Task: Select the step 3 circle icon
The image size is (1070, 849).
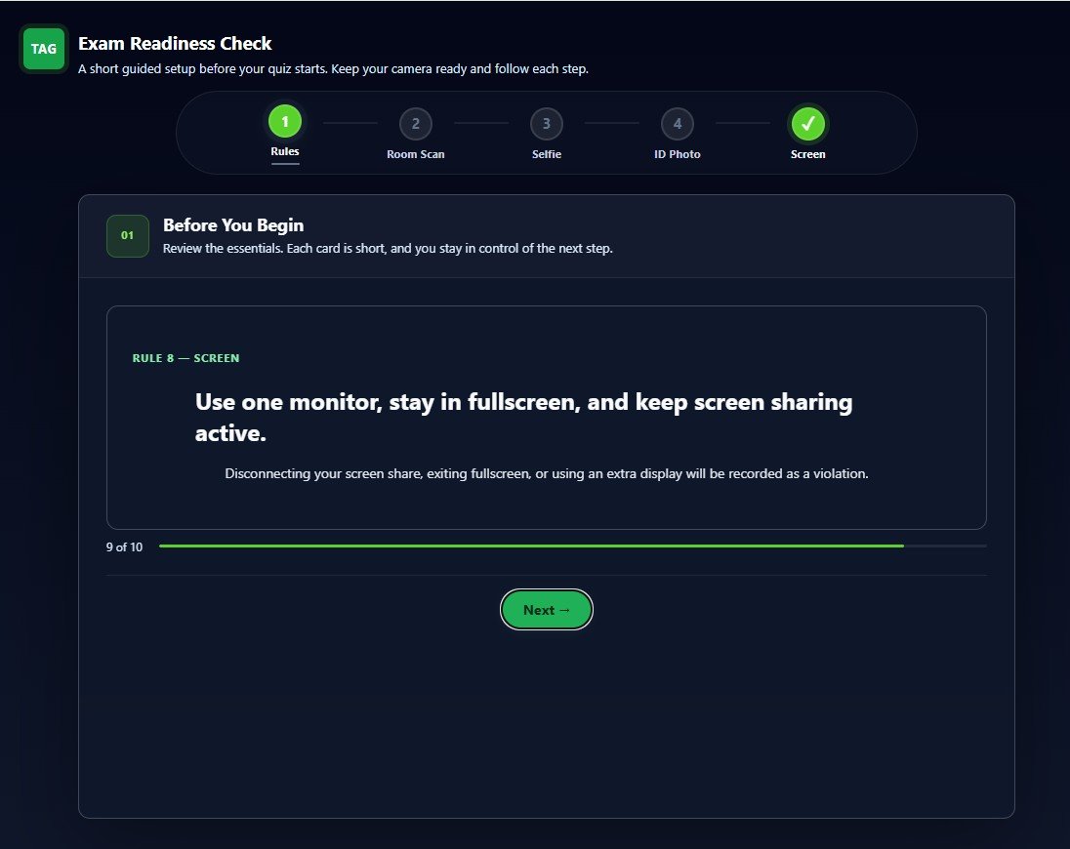Action: (547, 124)
